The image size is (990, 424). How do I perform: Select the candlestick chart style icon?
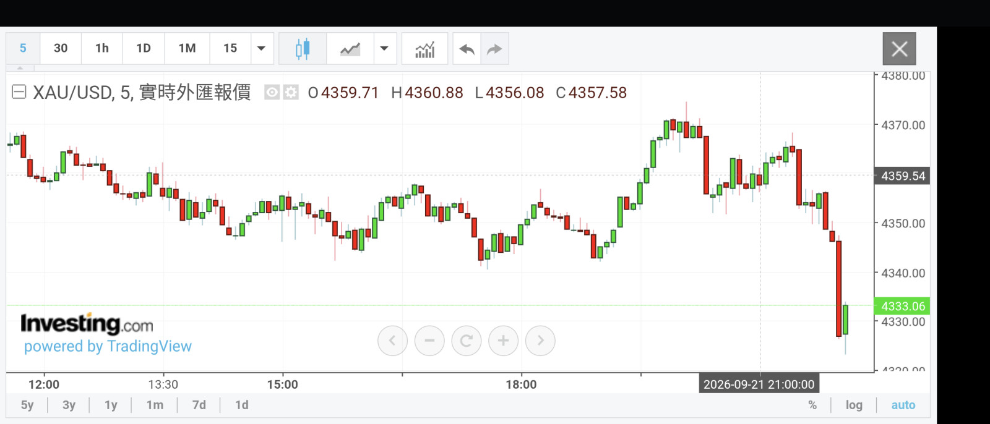coord(303,49)
